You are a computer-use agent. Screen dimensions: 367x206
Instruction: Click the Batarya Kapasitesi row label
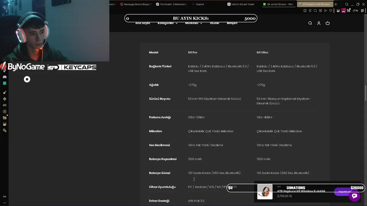click(x=163, y=159)
